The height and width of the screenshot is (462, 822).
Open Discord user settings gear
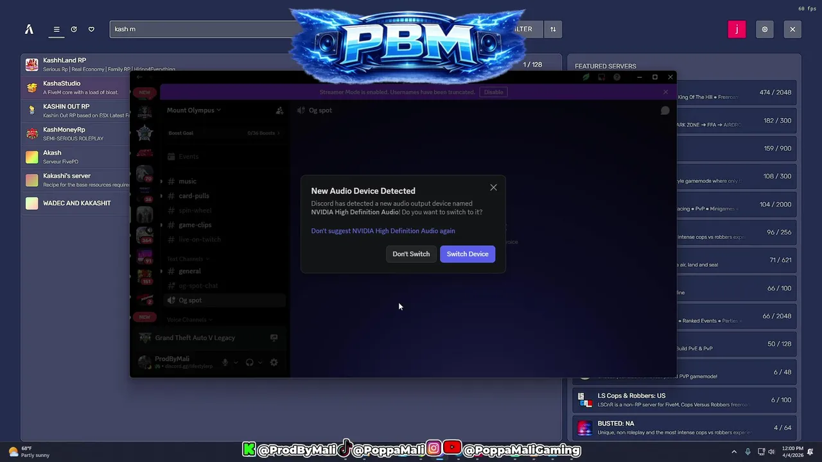pyautogui.click(x=274, y=363)
